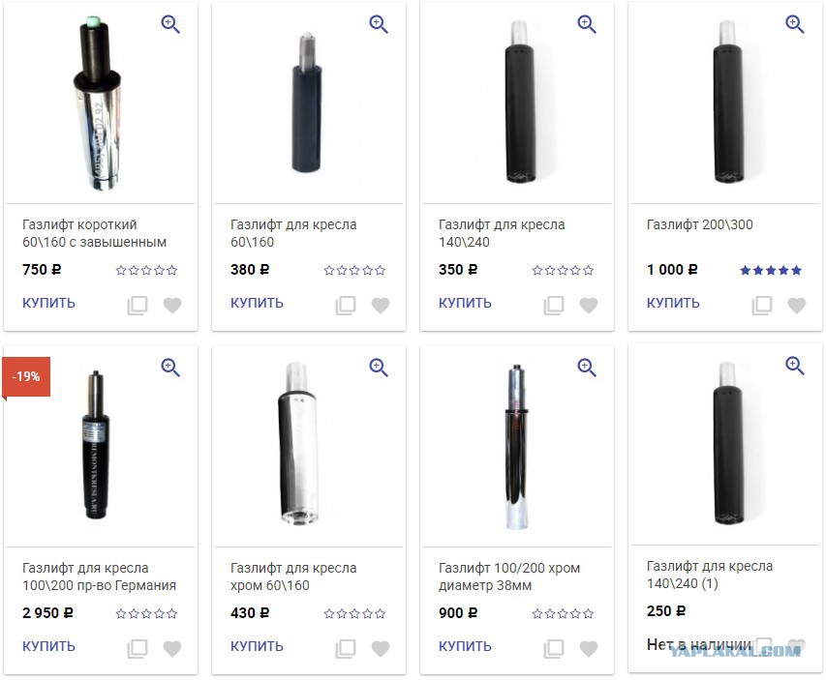
Task: Zoom the Газлифт короткий 60\160 product image
Action: 170,24
